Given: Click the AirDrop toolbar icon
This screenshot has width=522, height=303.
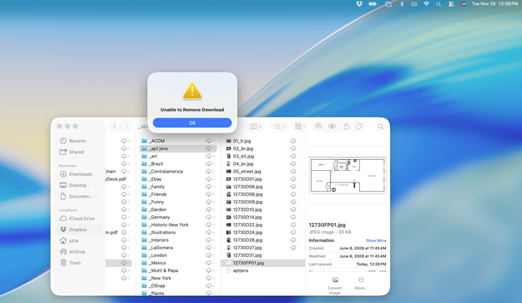Looking at the screenshot, I should click(x=319, y=126).
